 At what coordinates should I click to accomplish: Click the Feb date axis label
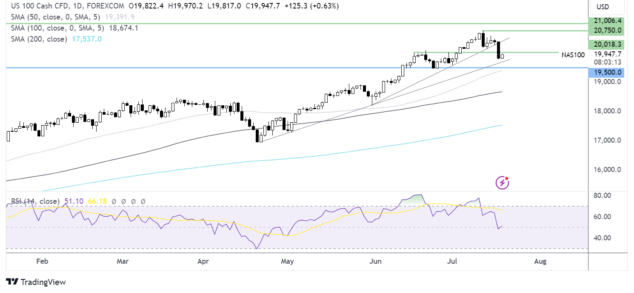click(x=42, y=261)
